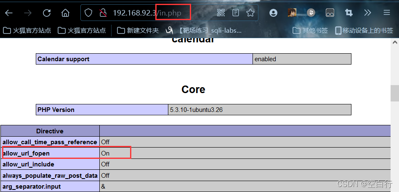Open second 火狐官方站点 bookmark folder
This screenshot has height=192, width=399.
tap(82, 31)
